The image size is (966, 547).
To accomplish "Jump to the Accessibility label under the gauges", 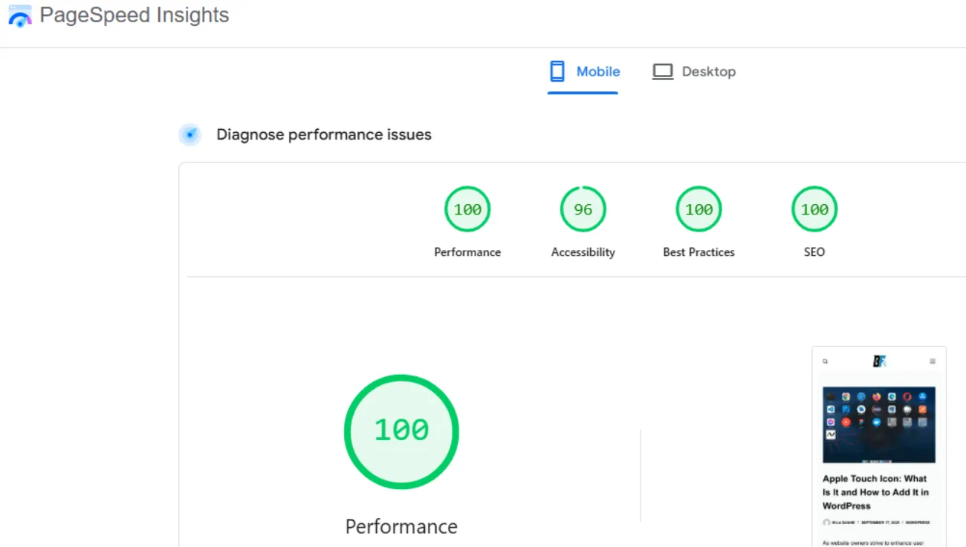I will point(583,252).
